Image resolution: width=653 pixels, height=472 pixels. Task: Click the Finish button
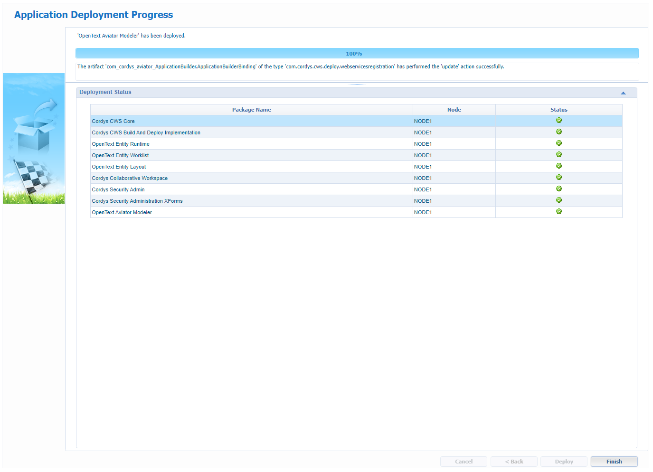coord(614,462)
